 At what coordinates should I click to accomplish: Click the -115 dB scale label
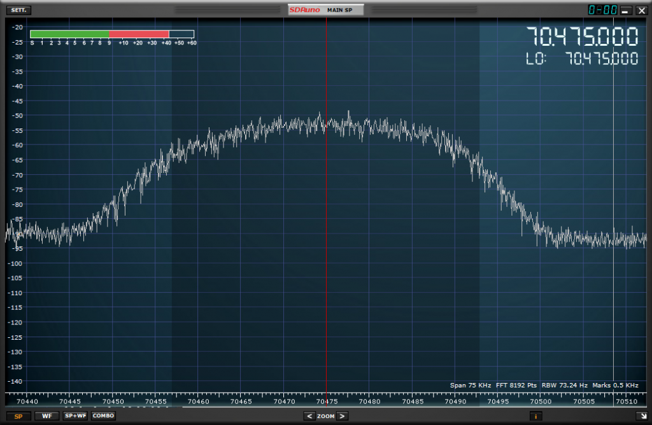tap(15, 307)
